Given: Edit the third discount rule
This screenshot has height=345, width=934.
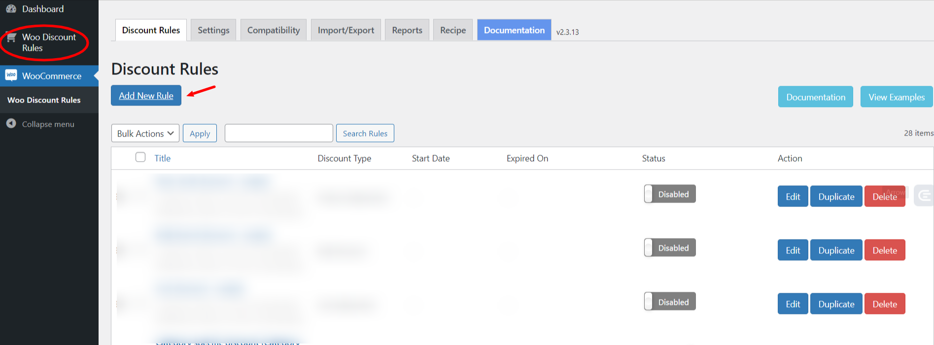Looking at the screenshot, I should (793, 304).
